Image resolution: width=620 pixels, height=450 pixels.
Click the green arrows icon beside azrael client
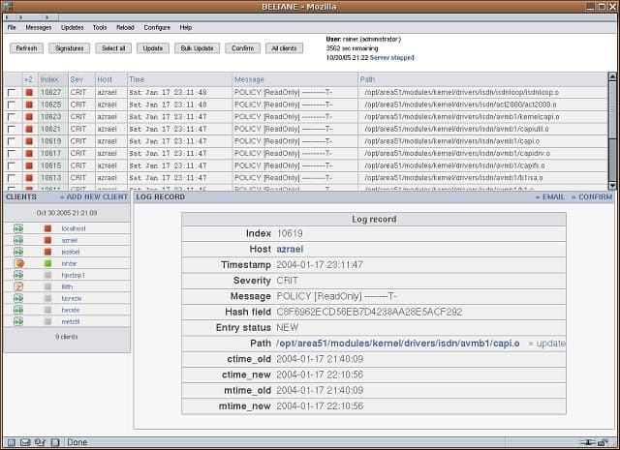coord(18,240)
